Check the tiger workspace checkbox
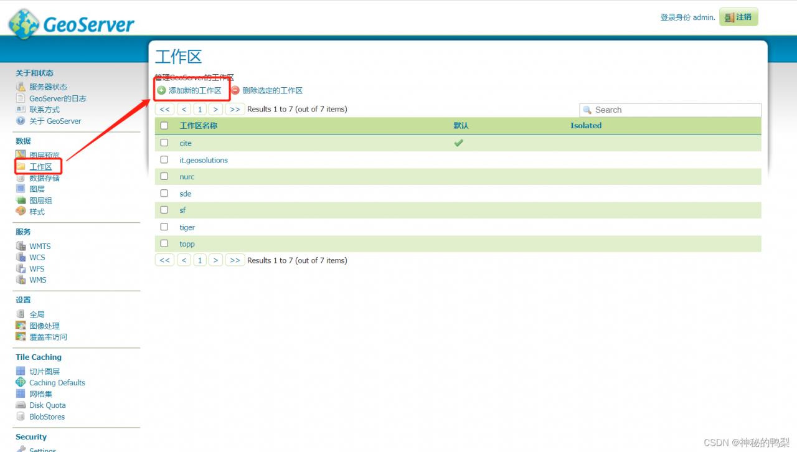This screenshot has width=797, height=452. click(164, 227)
